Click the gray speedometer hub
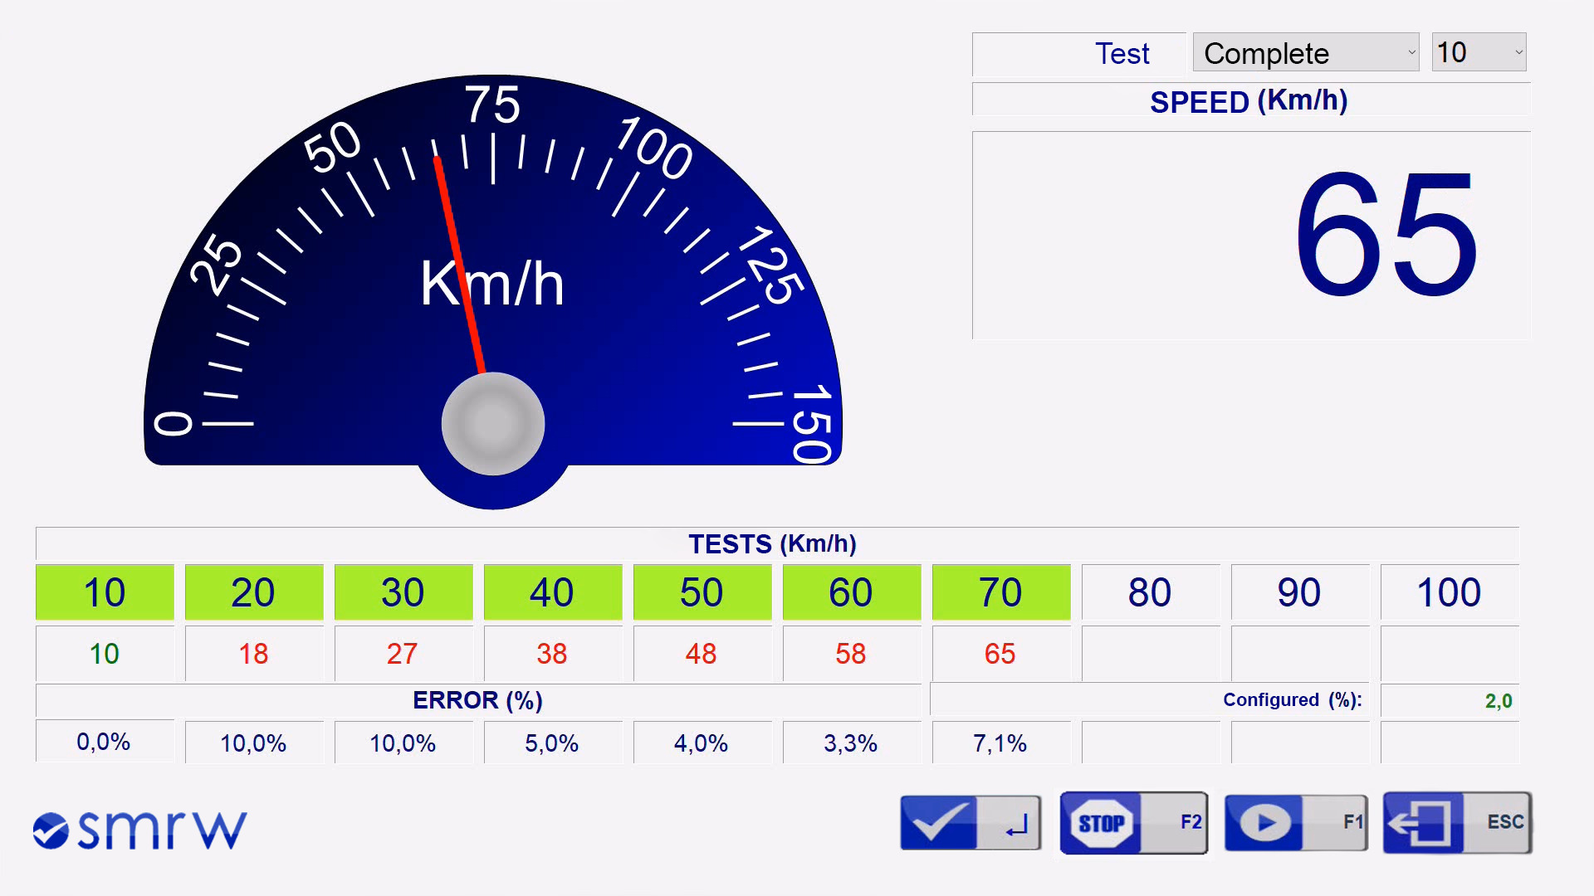The width and height of the screenshot is (1594, 896). tap(492, 423)
